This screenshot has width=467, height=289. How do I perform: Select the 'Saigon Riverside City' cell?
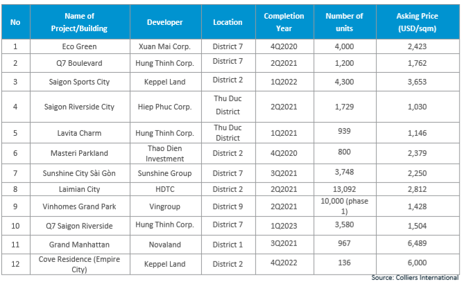point(80,107)
